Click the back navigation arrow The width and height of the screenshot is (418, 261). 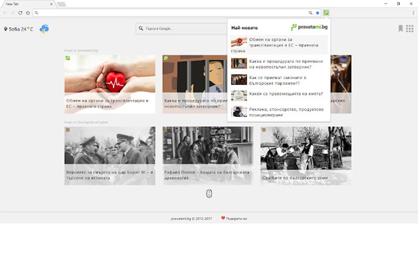pyautogui.click(x=5, y=13)
